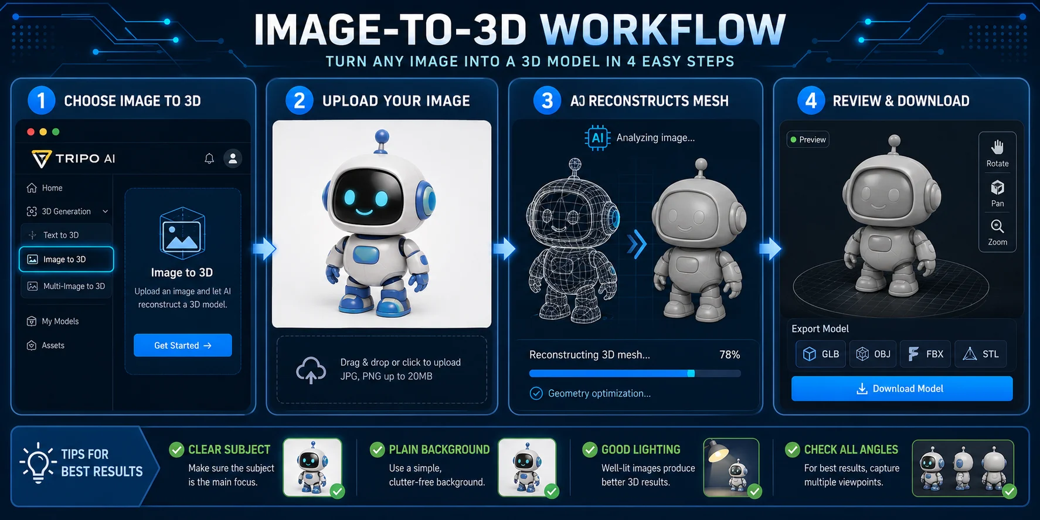Viewport: 1040px width, 520px height.
Task: Select the Pan cube tool
Action: pos(997,193)
